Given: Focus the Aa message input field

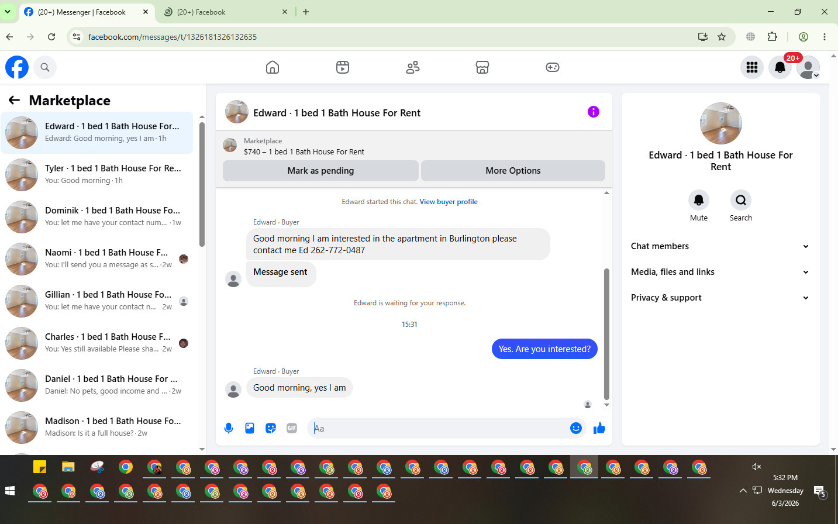Looking at the screenshot, I should pos(439,428).
